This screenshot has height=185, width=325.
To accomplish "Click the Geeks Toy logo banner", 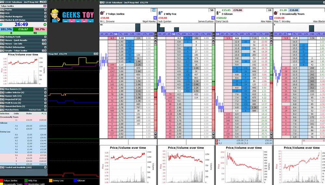I will tap(72, 16).
